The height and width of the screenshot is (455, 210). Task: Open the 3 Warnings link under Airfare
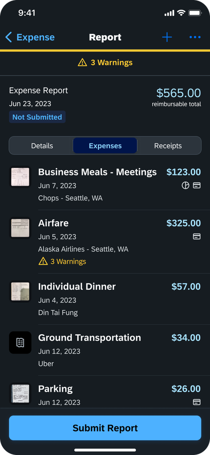62,261
